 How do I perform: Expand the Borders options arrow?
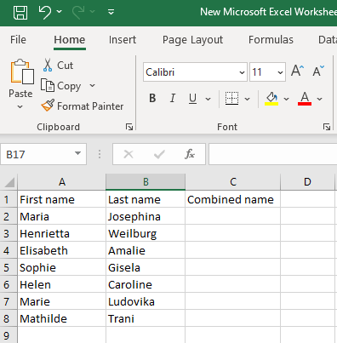[247, 99]
